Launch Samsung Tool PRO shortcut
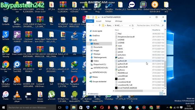Image resolution: width=195 pixels, height=110 pixels. tap(17, 67)
